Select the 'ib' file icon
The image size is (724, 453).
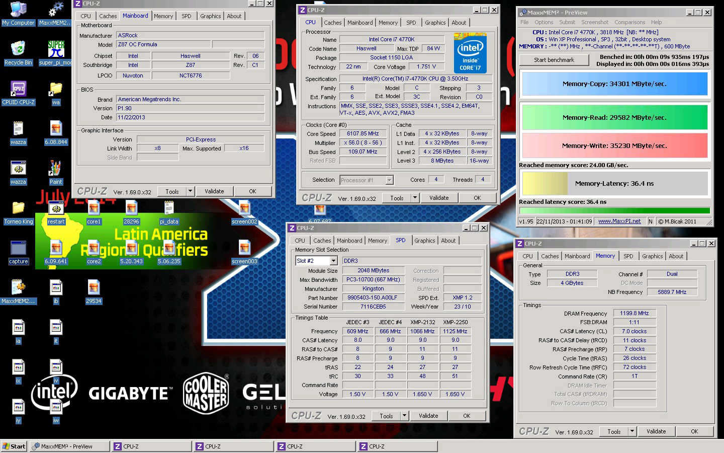coord(56,291)
